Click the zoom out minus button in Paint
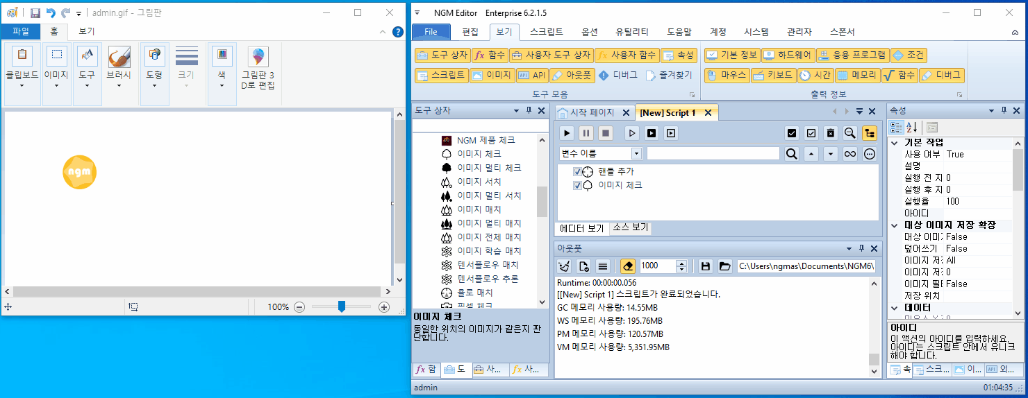The image size is (1028, 398). 299,307
